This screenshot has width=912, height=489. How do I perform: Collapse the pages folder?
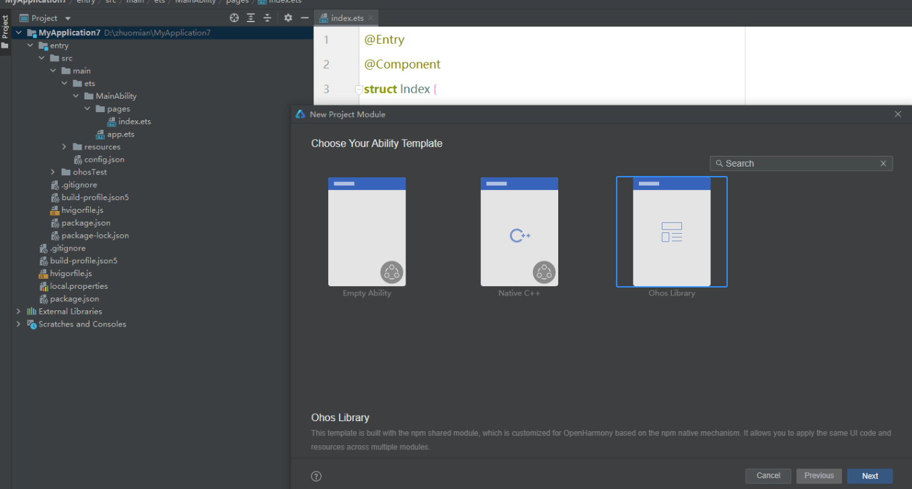pos(87,108)
